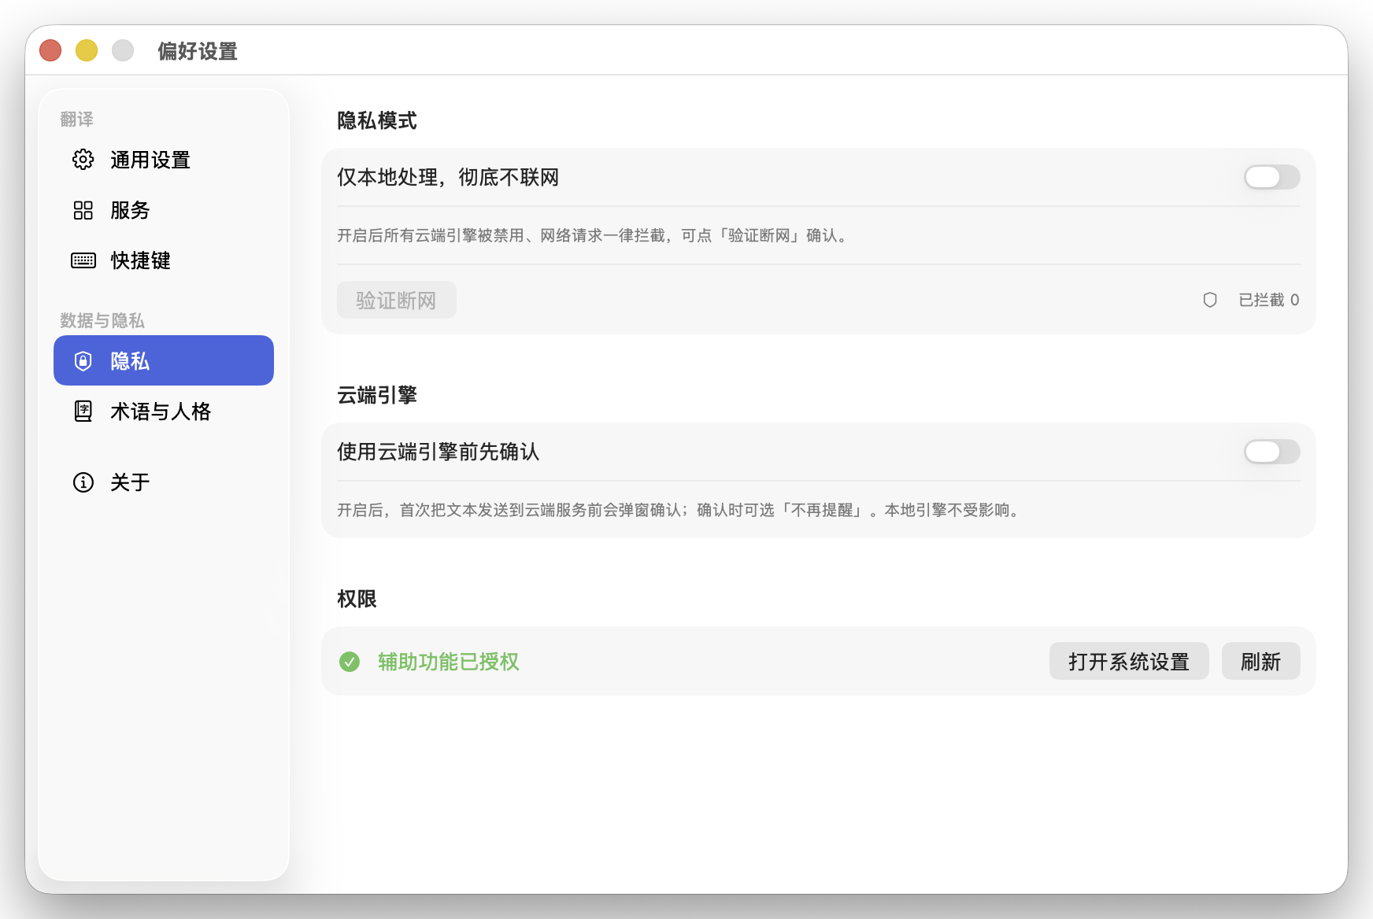Click the 云端引擎 section heading
This screenshot has width=1373, height=919.
[377, 395]
